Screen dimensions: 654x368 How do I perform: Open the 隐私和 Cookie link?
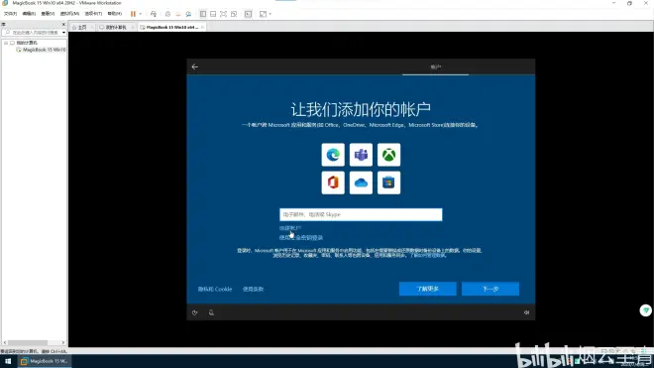coord(215,289)
